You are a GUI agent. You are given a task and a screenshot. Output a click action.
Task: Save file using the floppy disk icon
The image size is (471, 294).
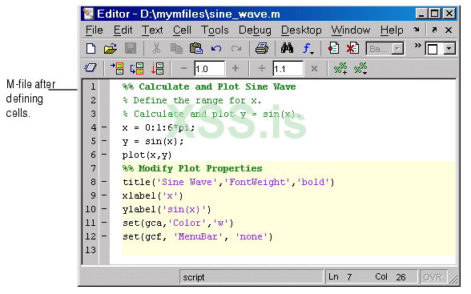131,48
